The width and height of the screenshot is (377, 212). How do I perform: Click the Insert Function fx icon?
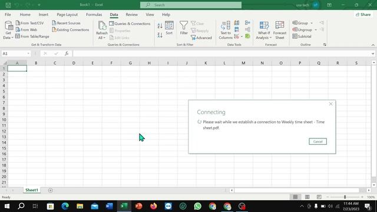click(x=67, y=54)
